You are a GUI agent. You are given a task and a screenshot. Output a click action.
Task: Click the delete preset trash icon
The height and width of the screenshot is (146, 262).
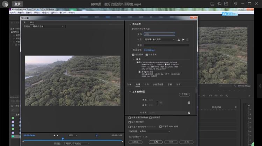click(187, 40)
